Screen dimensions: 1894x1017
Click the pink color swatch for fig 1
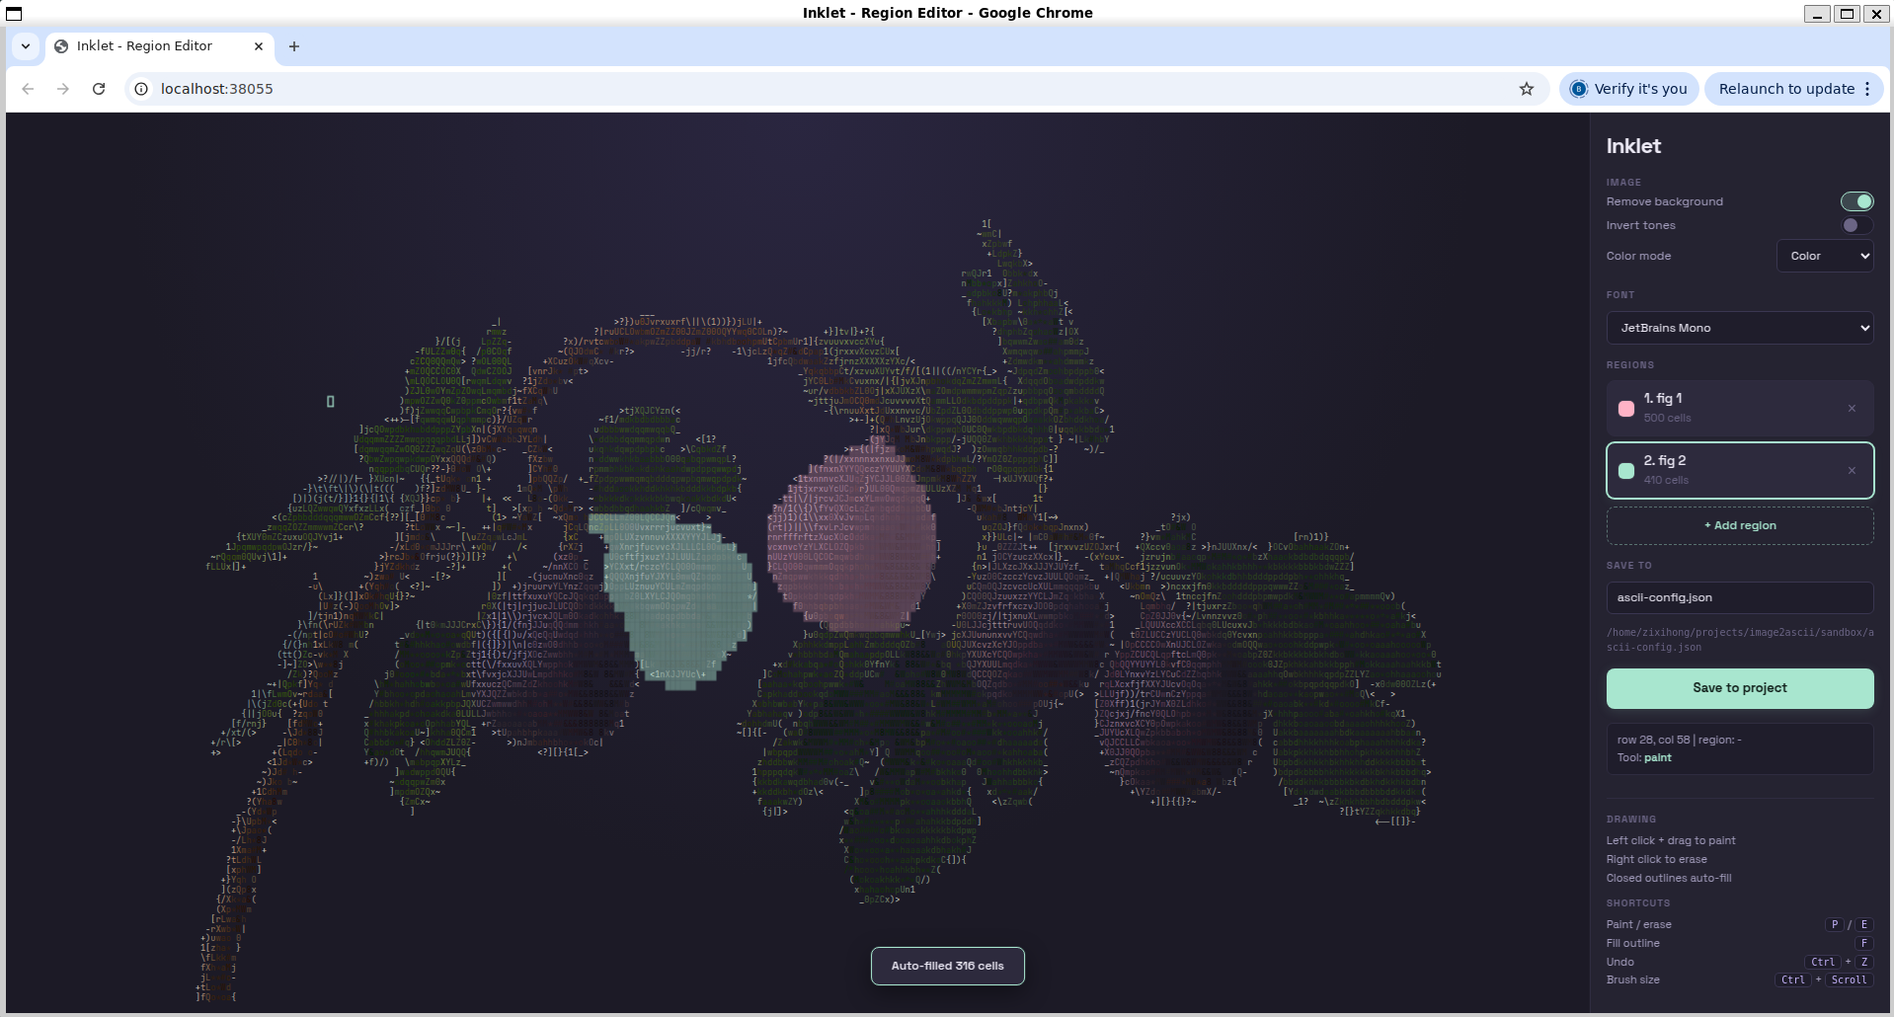(1627, 408)
